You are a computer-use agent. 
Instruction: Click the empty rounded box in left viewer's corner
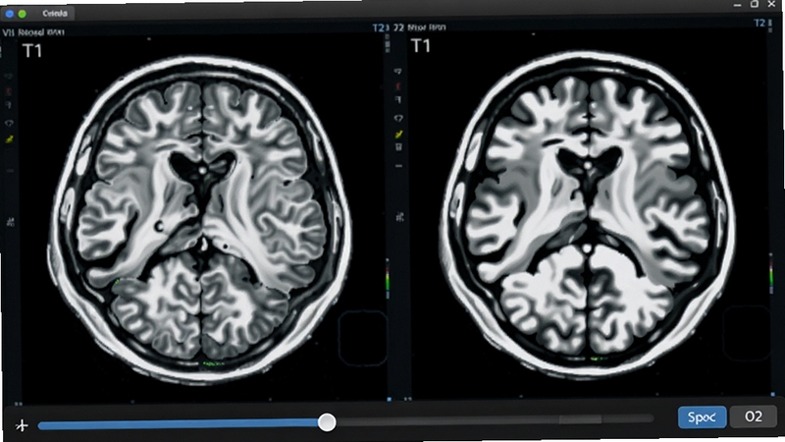pos(362,337)
